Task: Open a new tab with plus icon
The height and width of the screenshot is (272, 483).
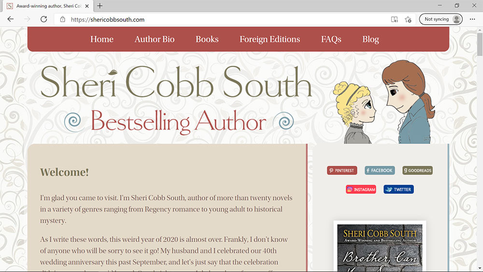Action: coord(100,6)
